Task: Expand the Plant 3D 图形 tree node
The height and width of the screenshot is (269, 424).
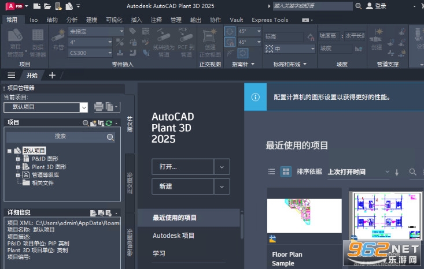Action: pyautogui.click(x=18, y=167)
